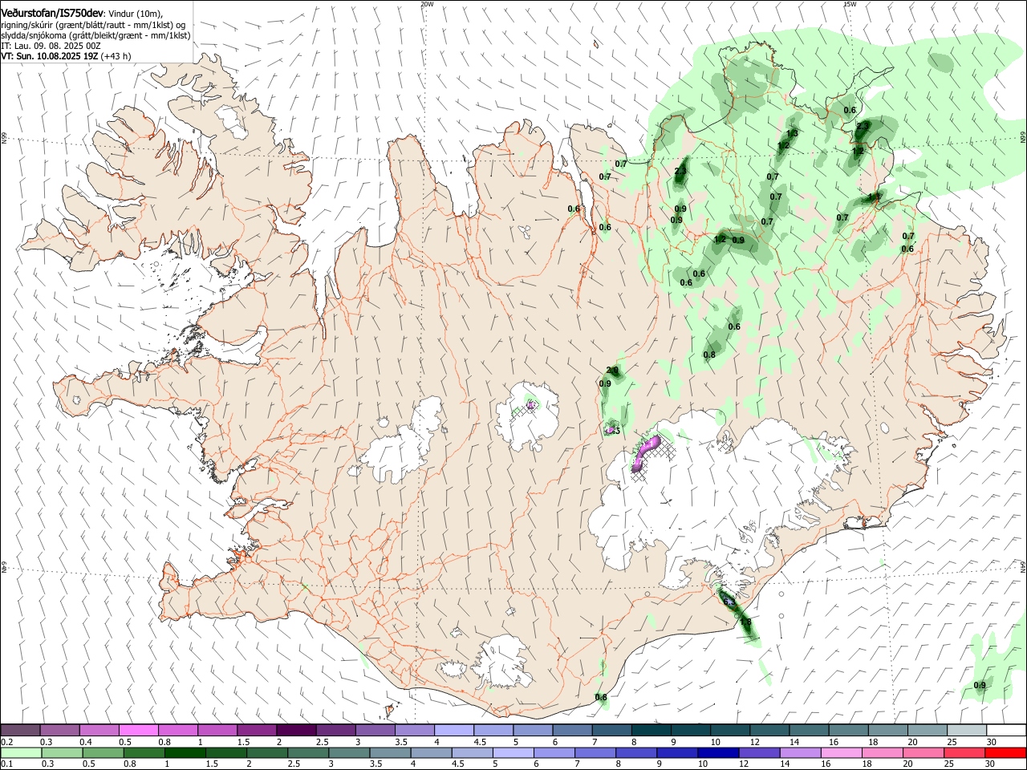Select the 'IT: Lau. 09. 08. 2025 00Z' line
Image resolution: width=1027 pixels, height=770 pixels.
(x=51, y=46)
